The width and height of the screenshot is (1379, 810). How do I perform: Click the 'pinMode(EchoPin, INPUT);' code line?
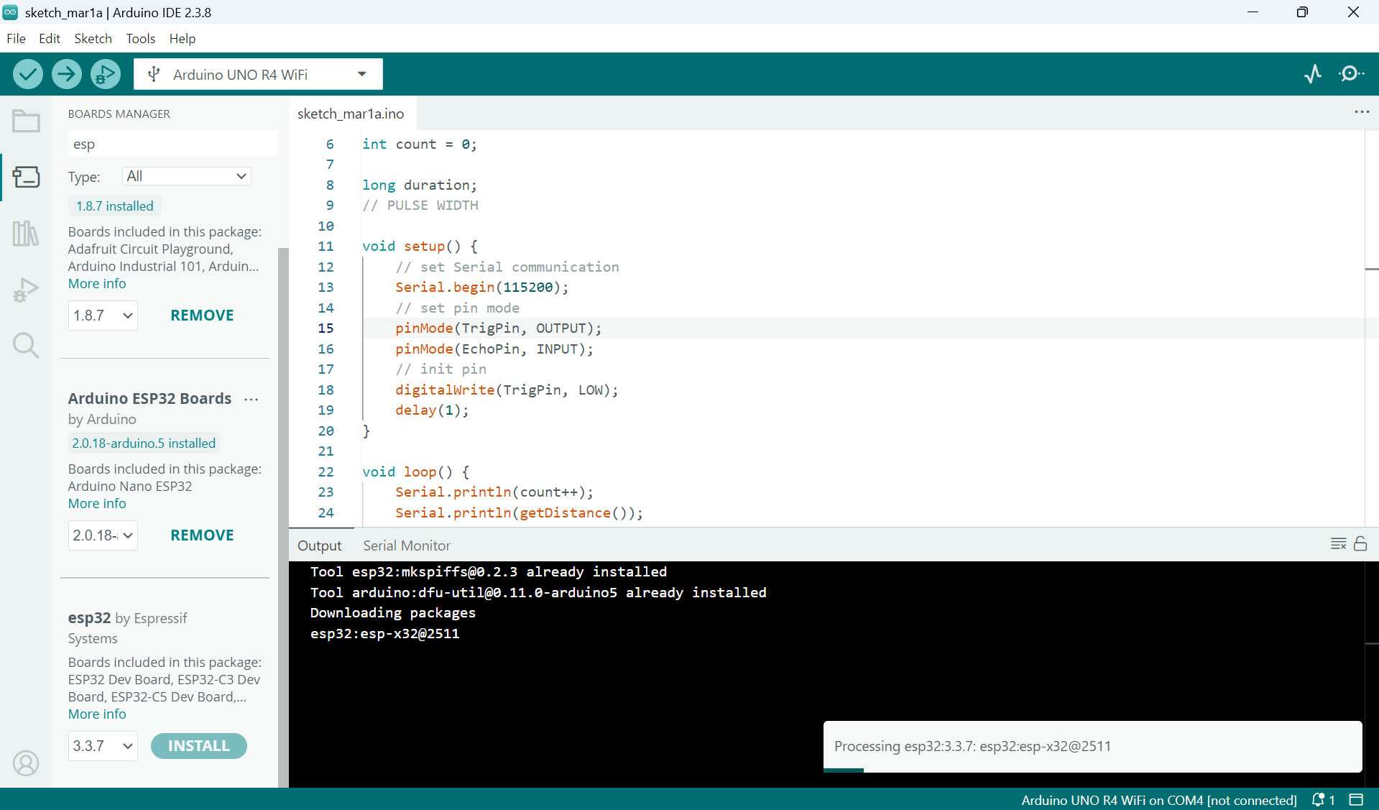coord(494,349)
